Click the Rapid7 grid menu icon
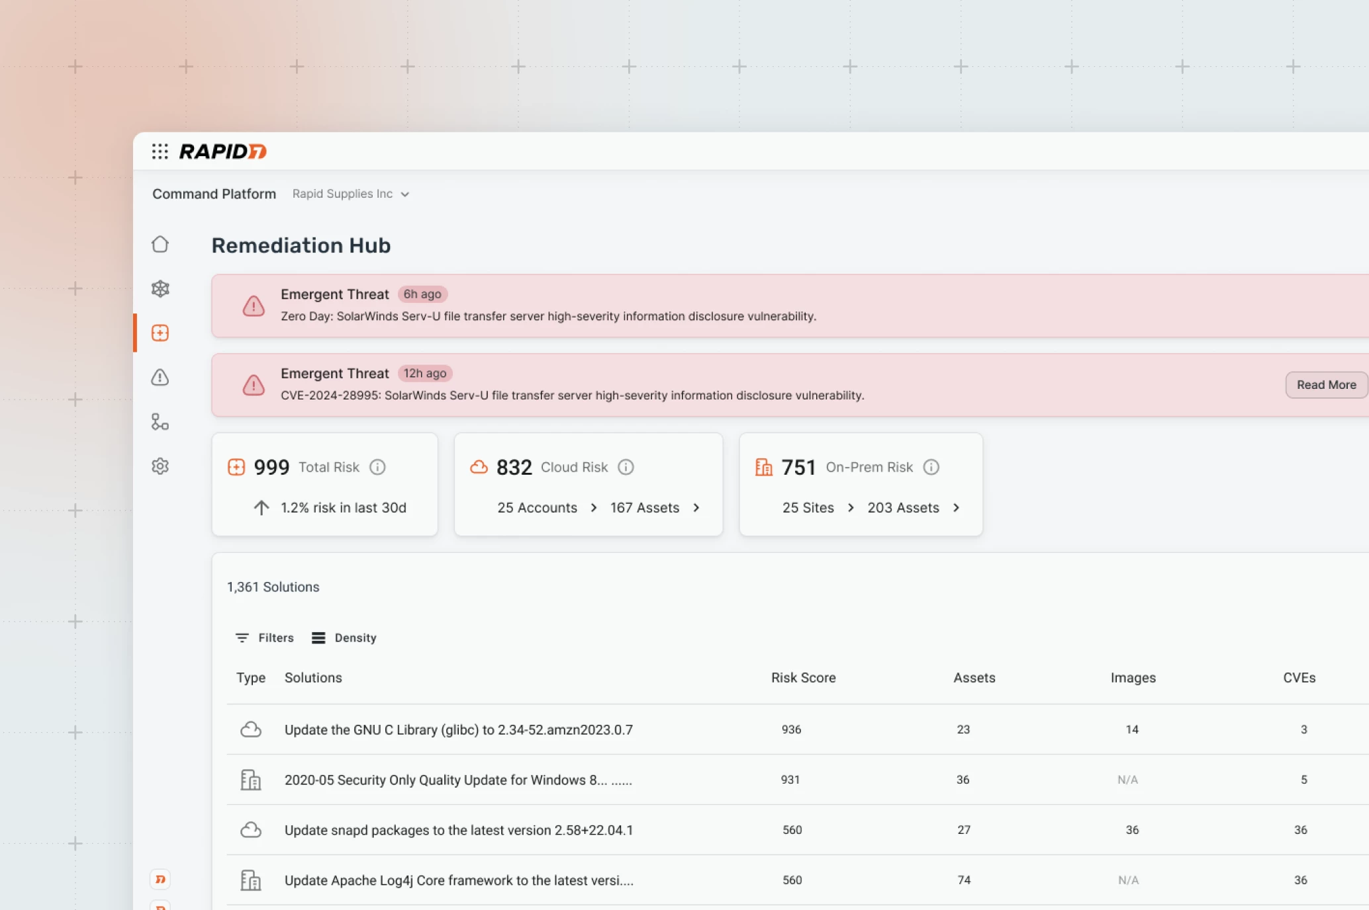Viewport: 1369px width, 910px height. click(x=160, y=150)
